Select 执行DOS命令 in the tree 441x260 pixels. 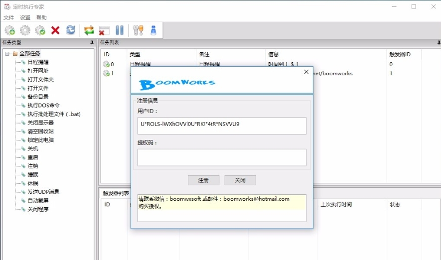tap(43, 106)
